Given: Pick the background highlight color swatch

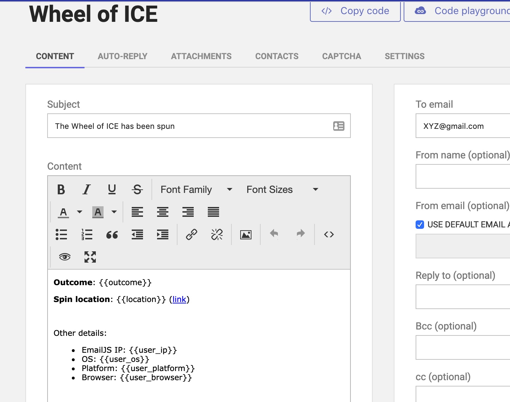Looking at the screenshot, I should [98, 212].
